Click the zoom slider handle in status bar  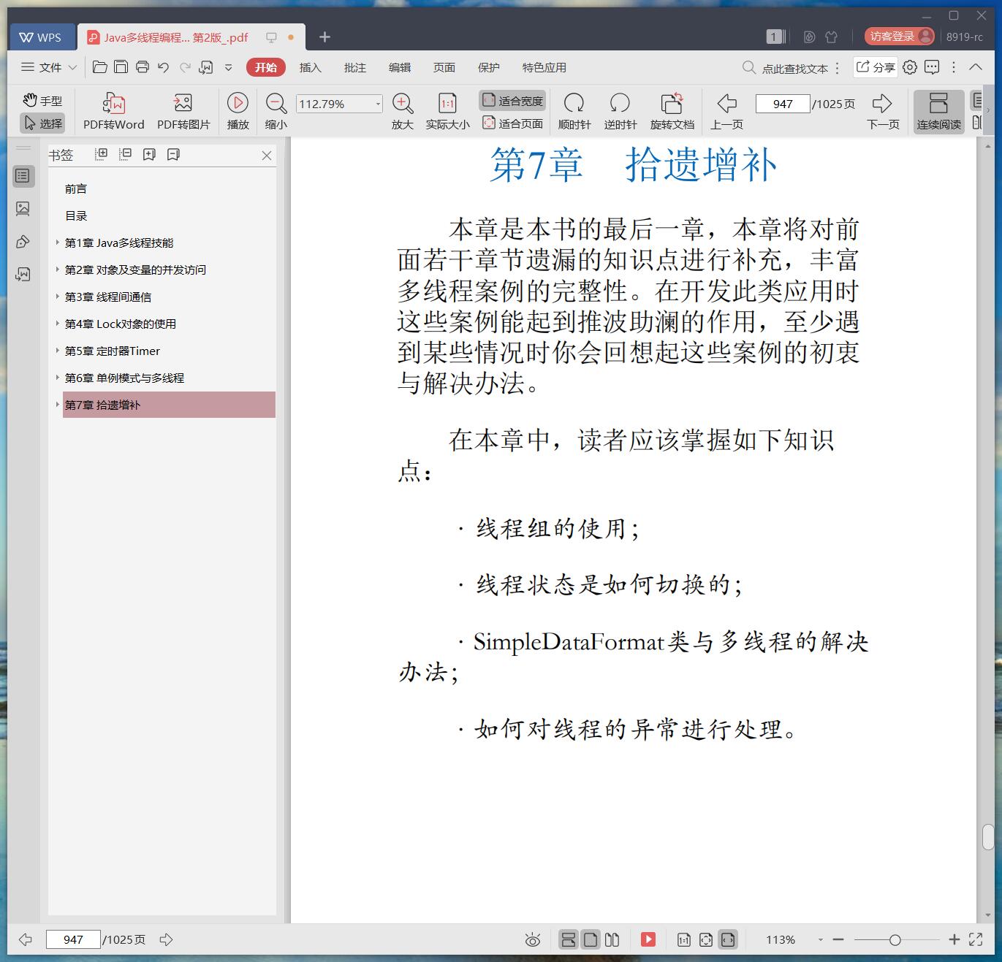[895, 940]
